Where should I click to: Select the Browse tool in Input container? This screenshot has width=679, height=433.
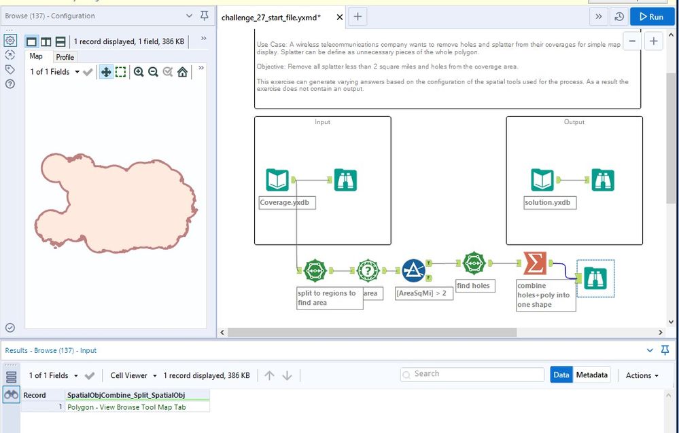(345, 180)
